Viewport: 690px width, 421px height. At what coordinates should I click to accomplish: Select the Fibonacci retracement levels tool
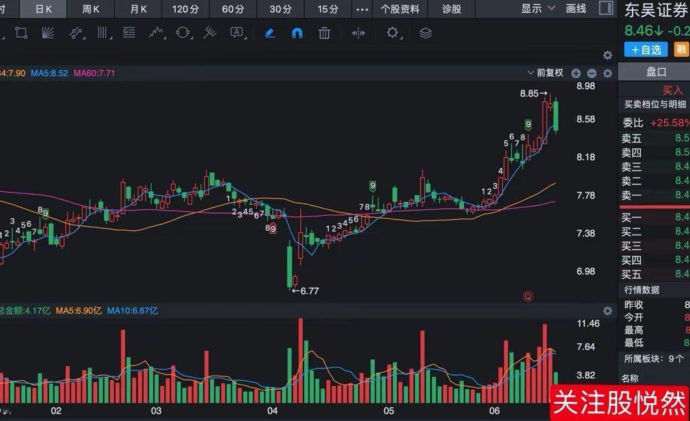[129, 33]
